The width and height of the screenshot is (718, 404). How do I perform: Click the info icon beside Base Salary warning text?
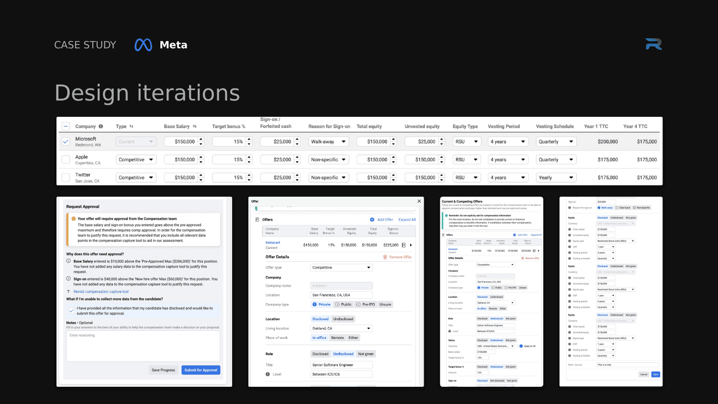click(x=68, y=261)
